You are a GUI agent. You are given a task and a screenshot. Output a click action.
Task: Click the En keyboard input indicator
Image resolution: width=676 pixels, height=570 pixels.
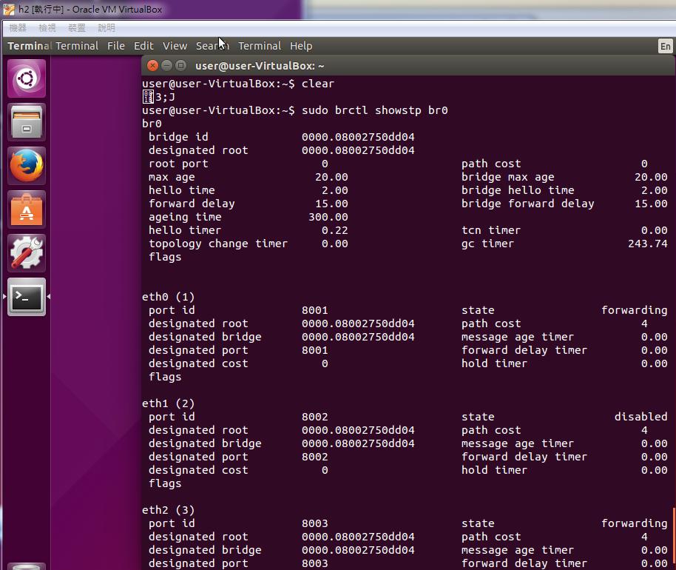[666, 46]
